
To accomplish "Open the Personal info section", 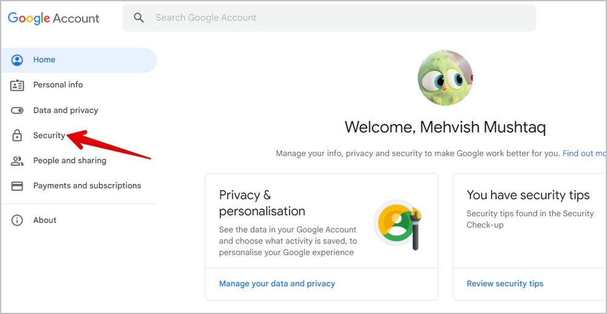I will coord(58,85).
